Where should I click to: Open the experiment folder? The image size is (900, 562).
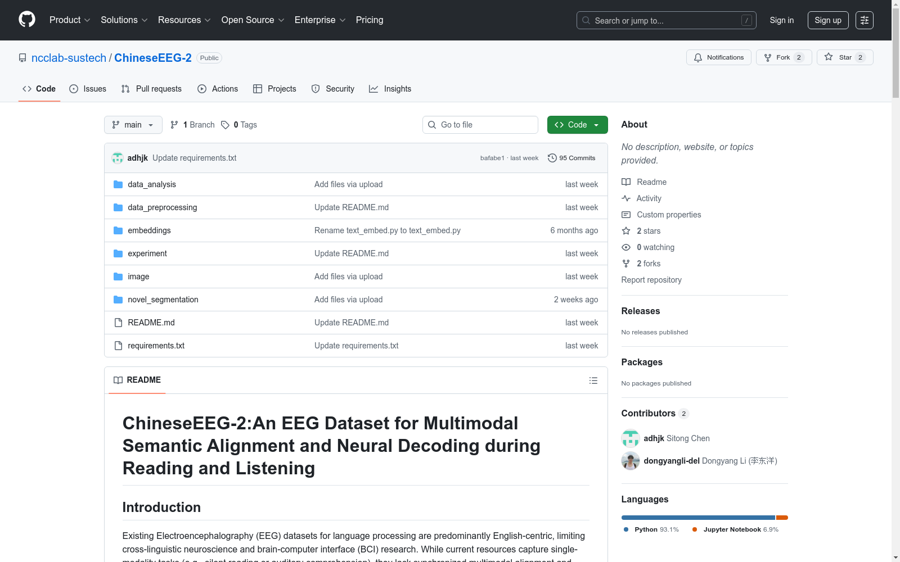click(x=147, y=253)
